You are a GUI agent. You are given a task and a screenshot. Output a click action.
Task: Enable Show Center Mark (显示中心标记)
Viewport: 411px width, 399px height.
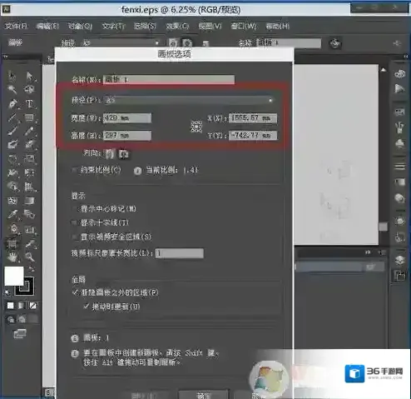(74, 209)
